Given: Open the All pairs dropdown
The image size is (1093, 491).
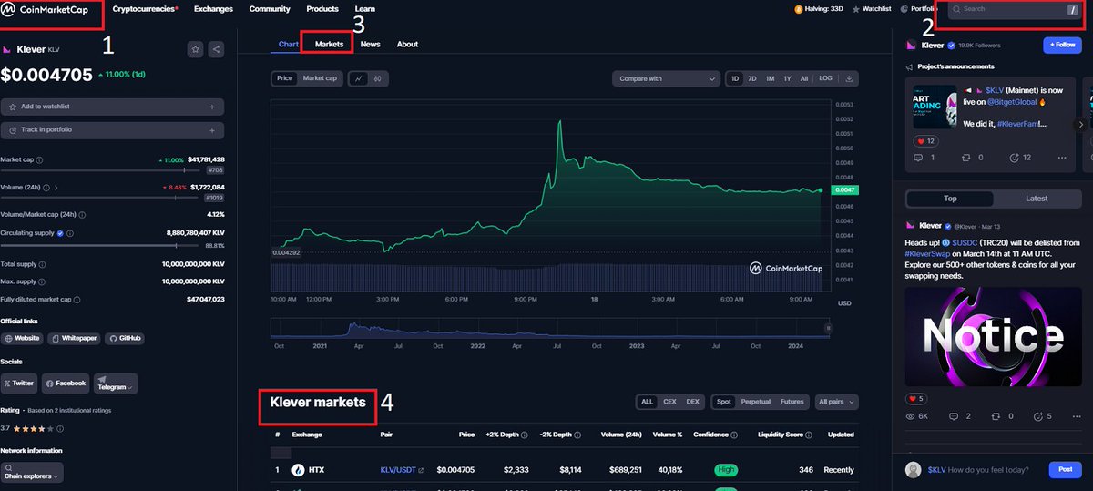Looking at the screenshot, I should pos(836,402).
